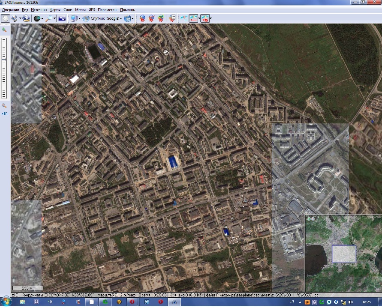
Task: Click the Windows Start button
Action: 7,302
